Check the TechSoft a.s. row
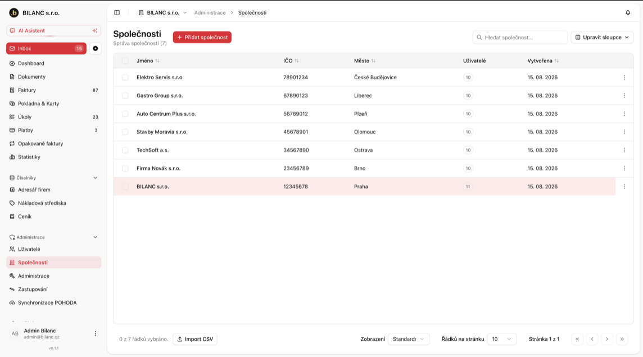Viewport: 643px width, 357px height. [x=125, y=150]
